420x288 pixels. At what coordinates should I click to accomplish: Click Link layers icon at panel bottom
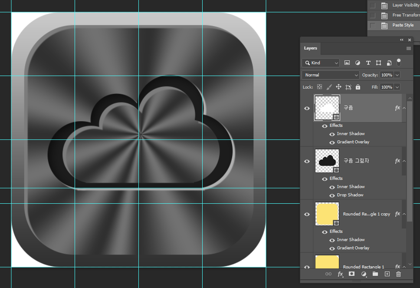tap(328, 274)
